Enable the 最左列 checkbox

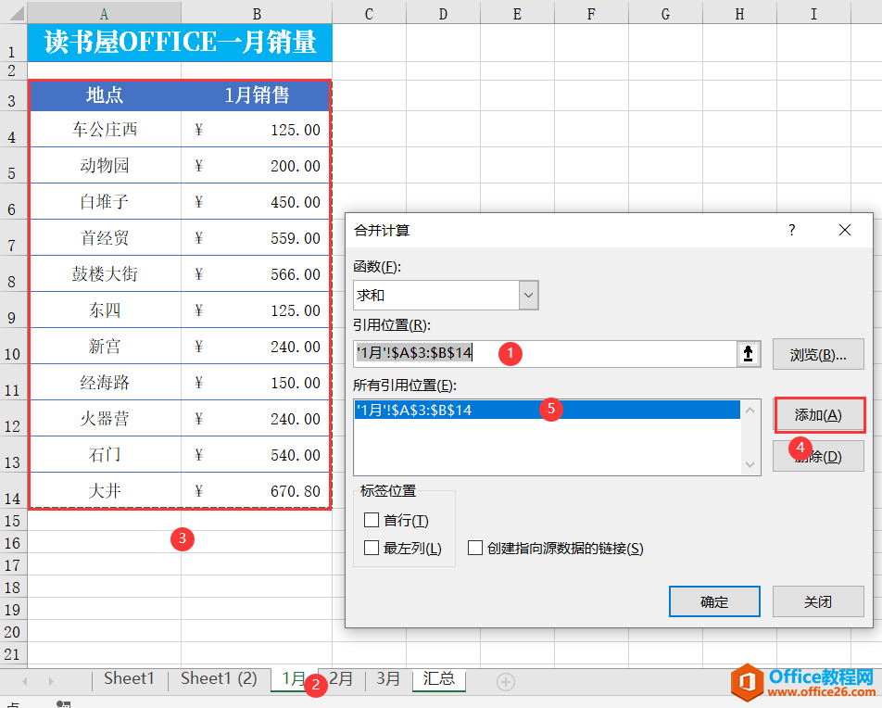pyautogui.click(x=372, y=549)
